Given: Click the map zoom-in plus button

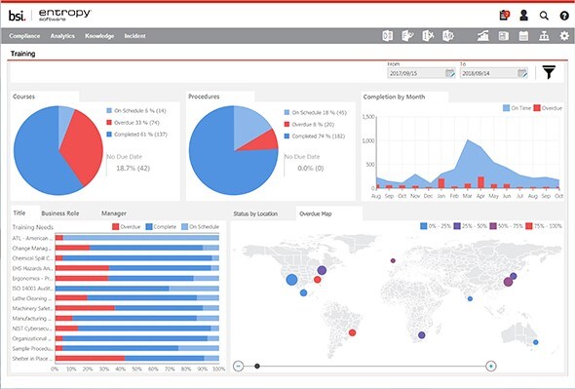Looking at the screenshot, I should pyautogui.click(x=491, y=366).
